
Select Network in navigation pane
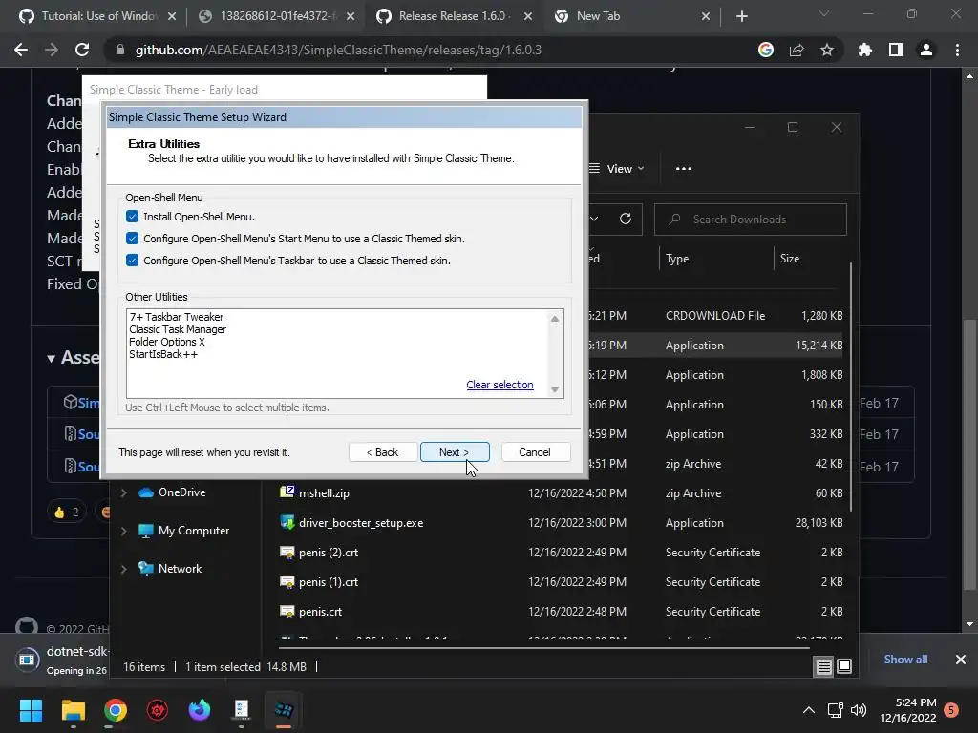click(180, 569)
